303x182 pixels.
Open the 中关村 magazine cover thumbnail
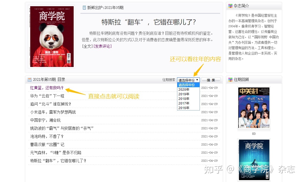point(254,107)
